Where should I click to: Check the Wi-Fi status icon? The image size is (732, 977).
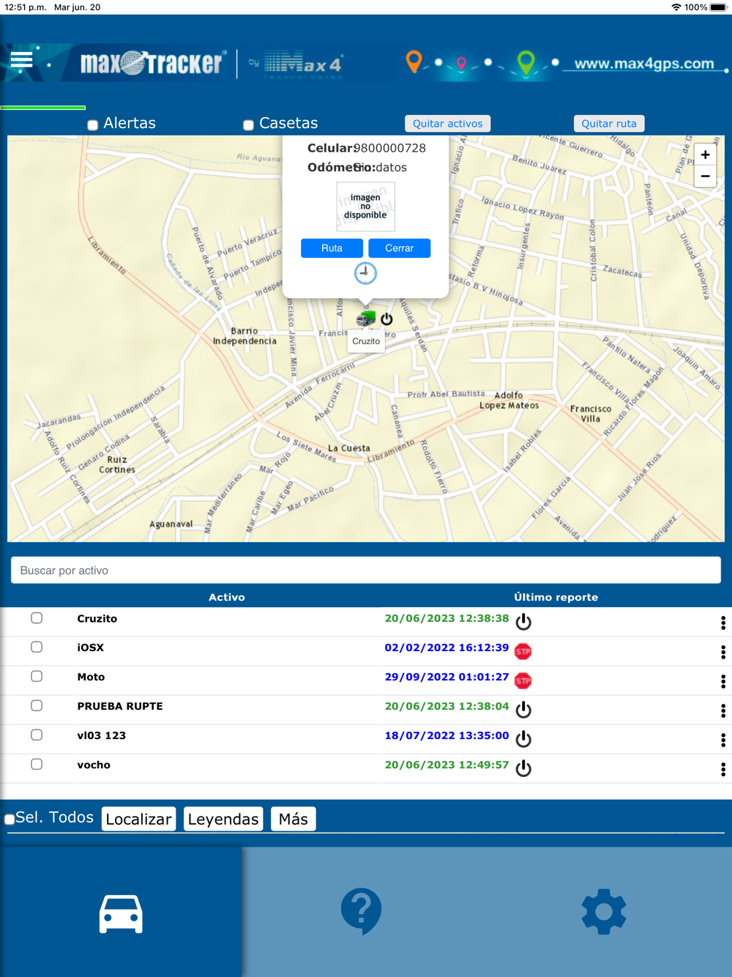[676, 7]
